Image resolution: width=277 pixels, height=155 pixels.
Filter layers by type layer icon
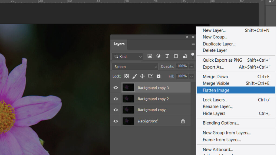coord(167,56)
